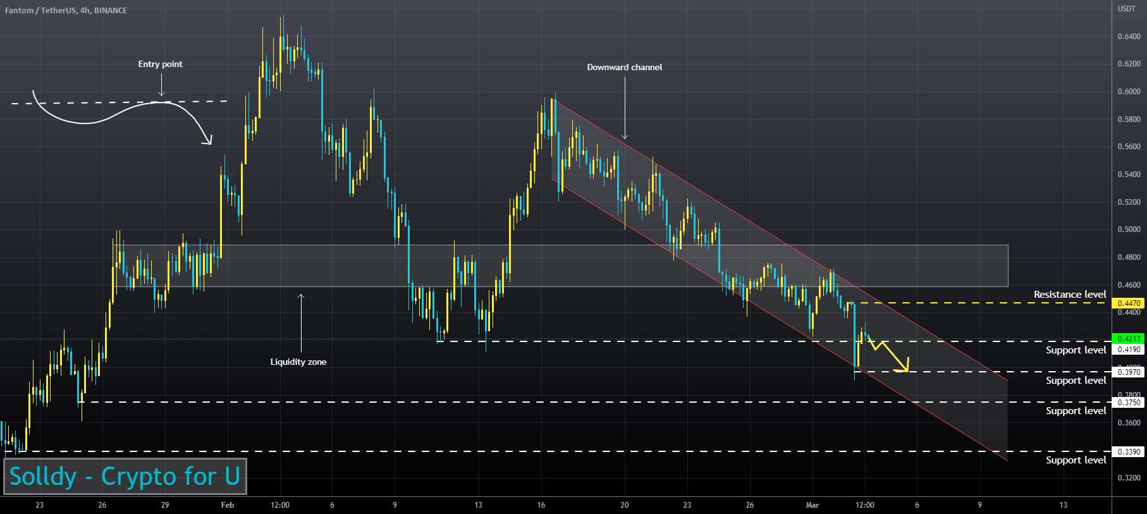Click 'Support level' text below 0.3750 line
The height and width of the screenshot is (514, 1147).
(x=1076, y=410)
